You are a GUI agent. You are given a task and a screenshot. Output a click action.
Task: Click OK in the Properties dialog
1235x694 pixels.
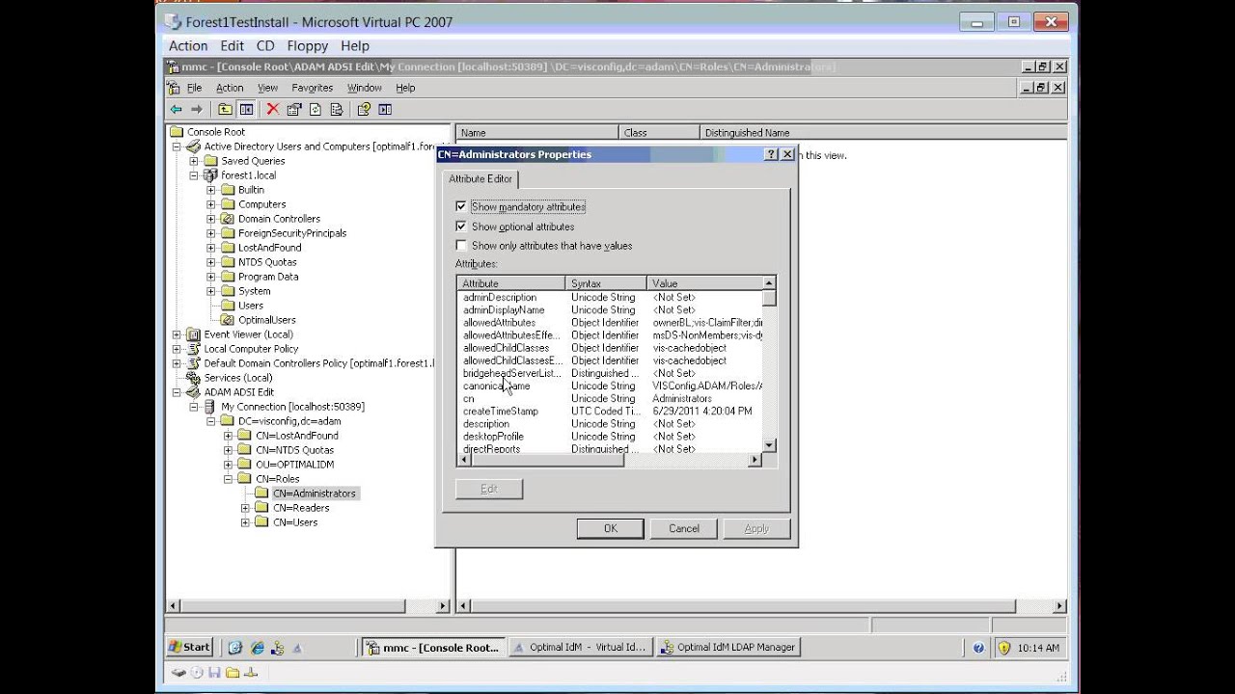point(611,528)
